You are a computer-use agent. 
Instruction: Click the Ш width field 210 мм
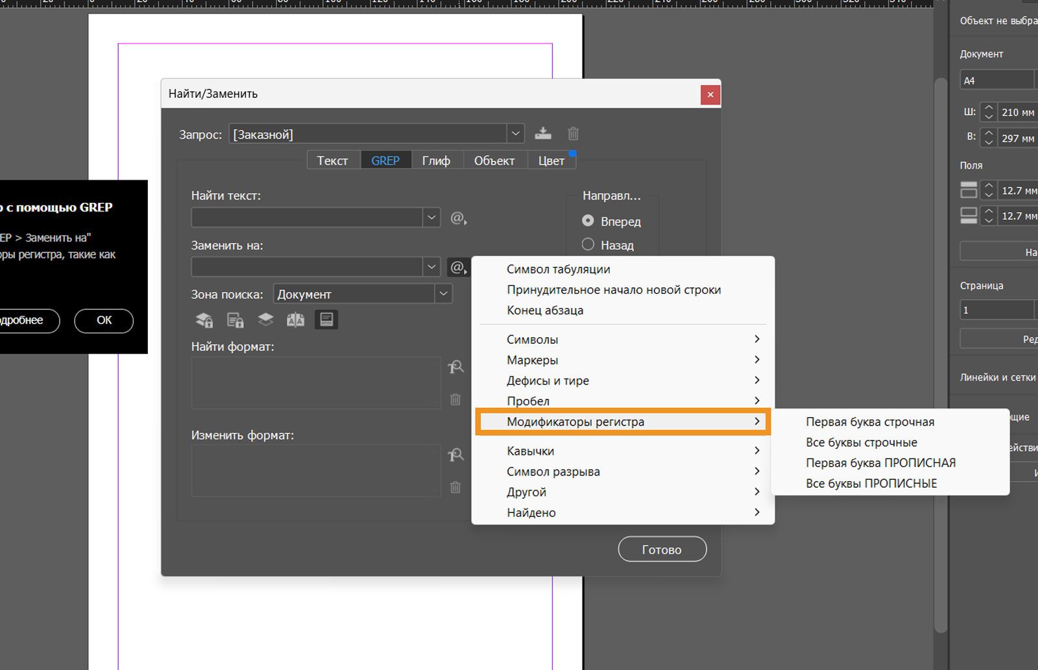1018,112
